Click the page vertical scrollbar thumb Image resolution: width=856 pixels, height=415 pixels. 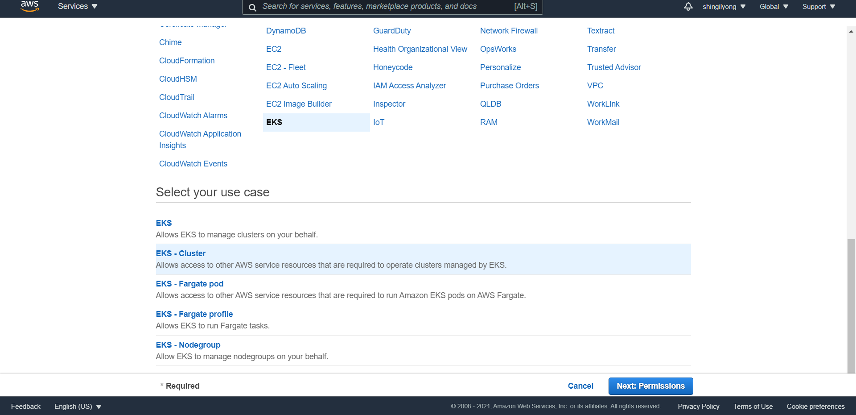coord(851,306)
